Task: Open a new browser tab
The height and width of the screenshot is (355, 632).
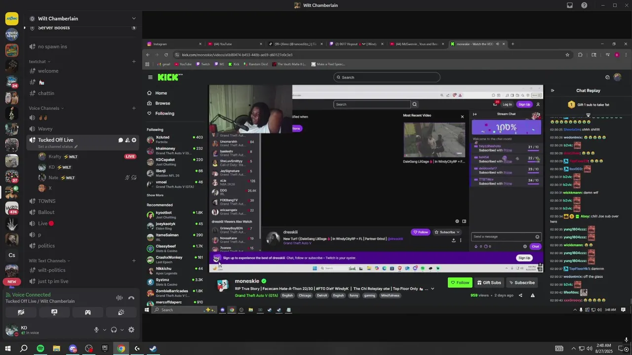Action: [x=513, y=44]
